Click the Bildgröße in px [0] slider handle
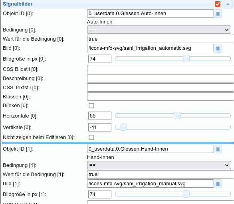 tap(186, 59)
